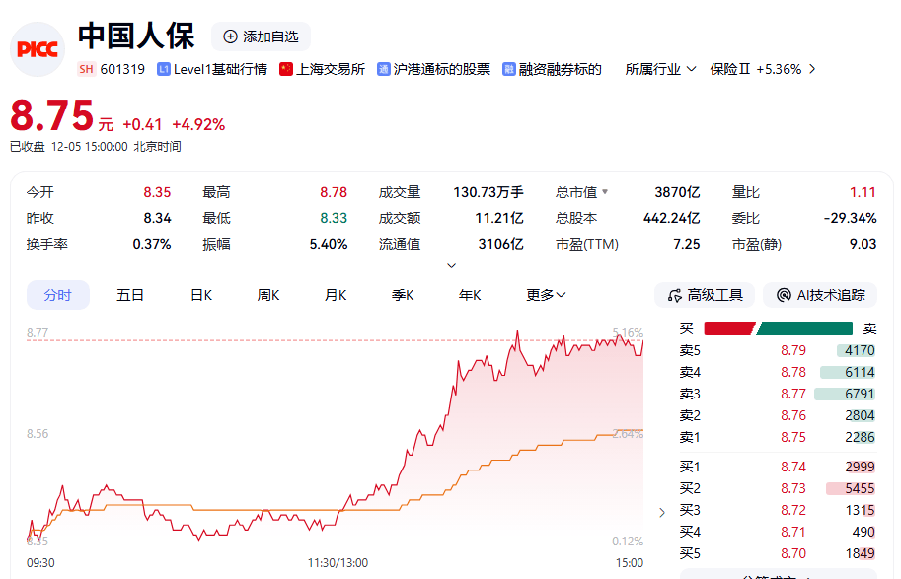Click the green sell portion of the 买卖 bar
The image size is (901, 579).
(x=804, y=328)
